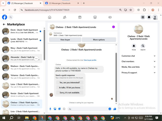Reload the page with the refresh icon
162x121 pixels.
coord(15,10)
